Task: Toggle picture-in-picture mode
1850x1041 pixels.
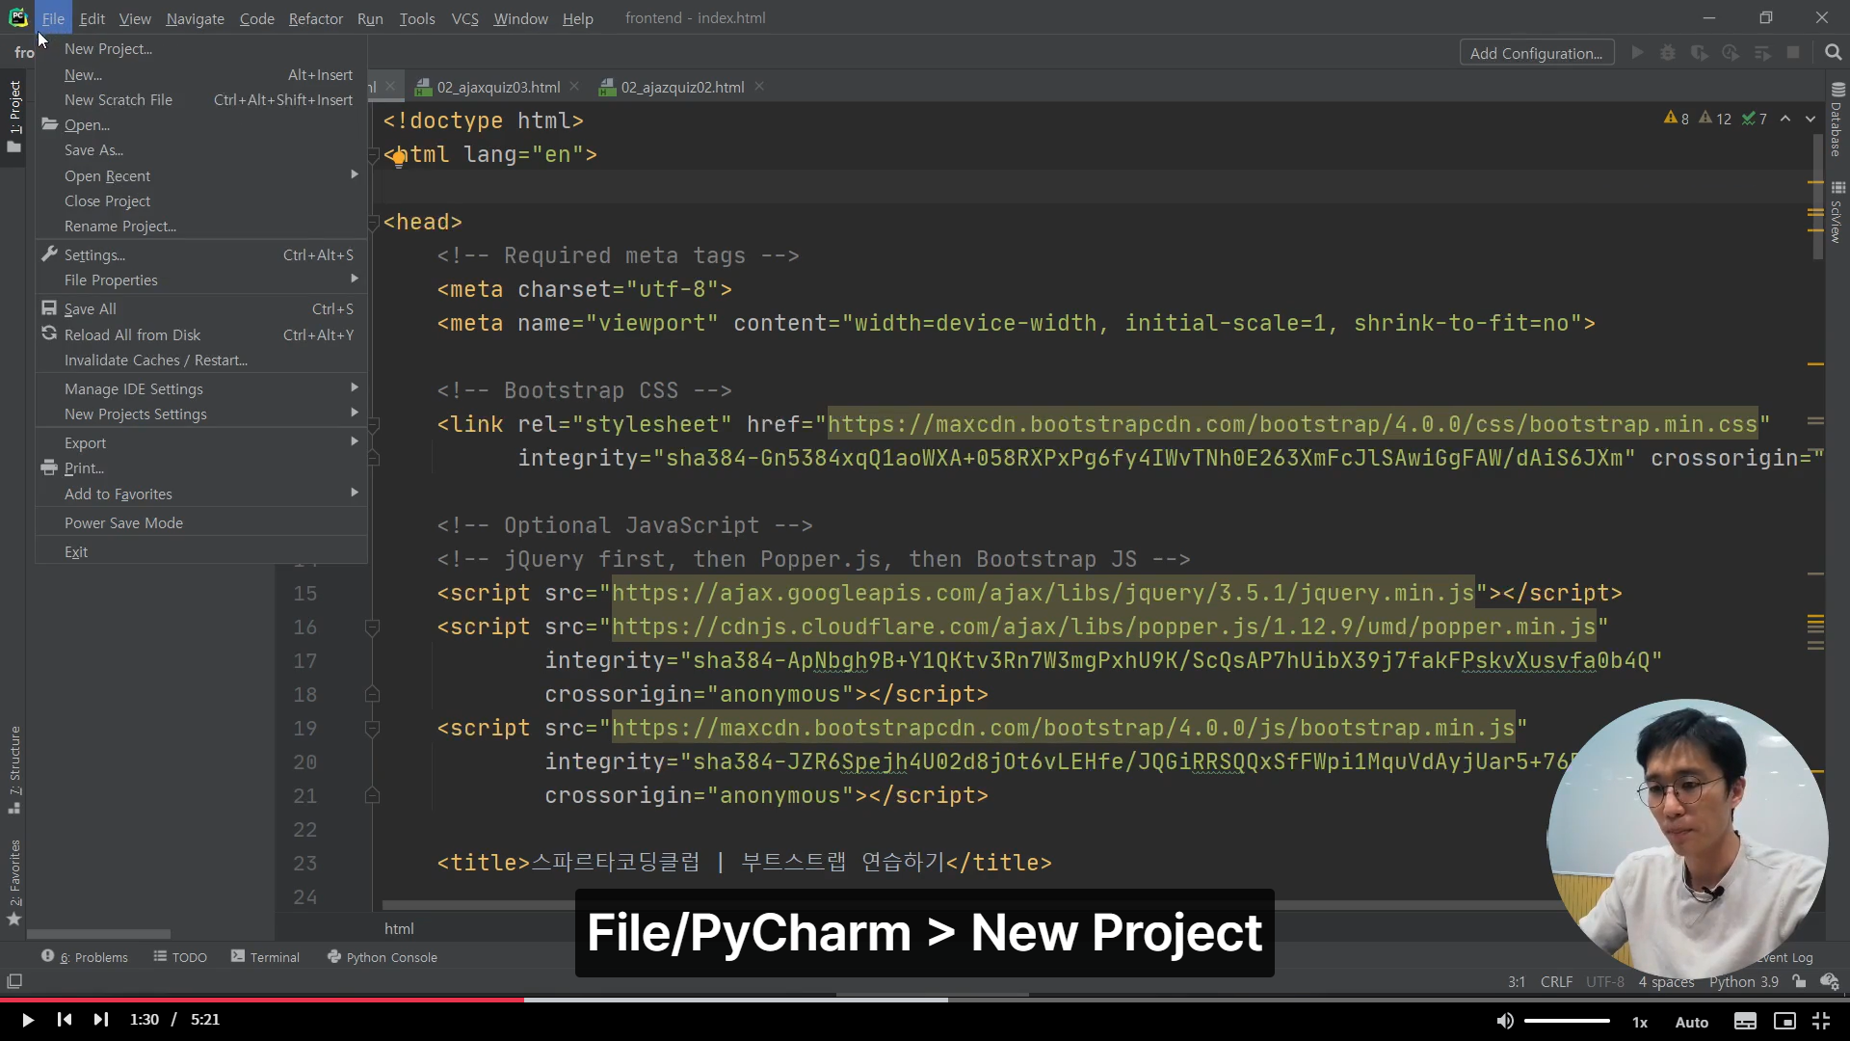Action: tap(1784, 1021)
